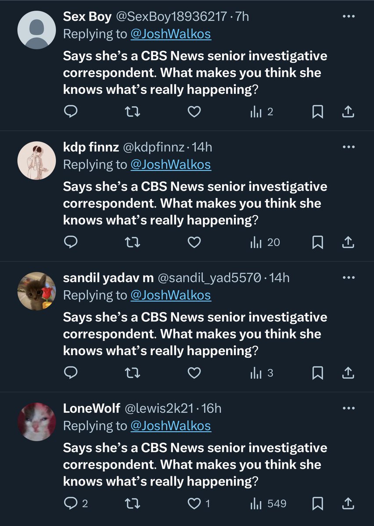The width and height of the screenshot is (374, 526).
Task: Expand more menu on LoneWolf's tweet
Action: point(348,408)
